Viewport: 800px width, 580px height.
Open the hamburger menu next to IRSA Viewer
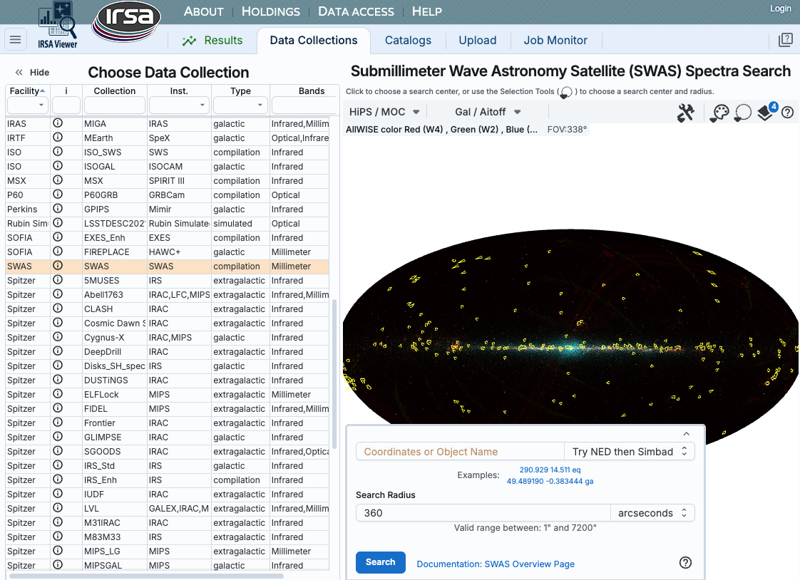coord(16,40)
